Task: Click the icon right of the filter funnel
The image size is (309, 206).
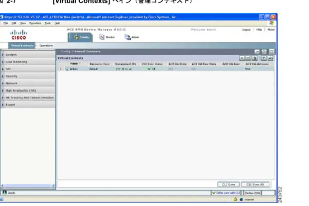Action: pyautogui.click(x=271, y=58)
